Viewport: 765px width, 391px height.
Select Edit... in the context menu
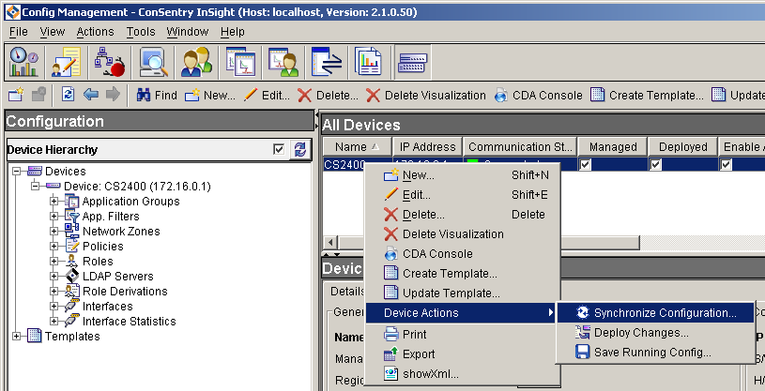pyautogui.click(x=462, y=195)
